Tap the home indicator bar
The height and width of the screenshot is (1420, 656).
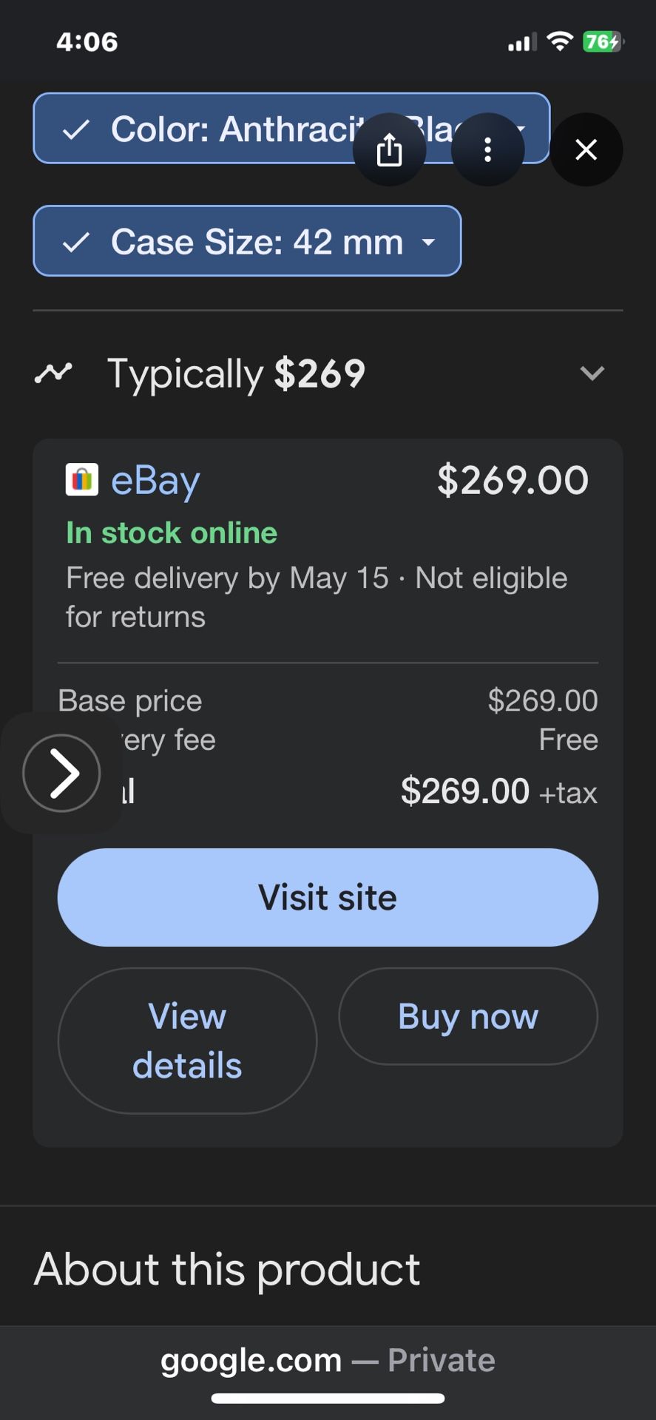[328, 1399]
